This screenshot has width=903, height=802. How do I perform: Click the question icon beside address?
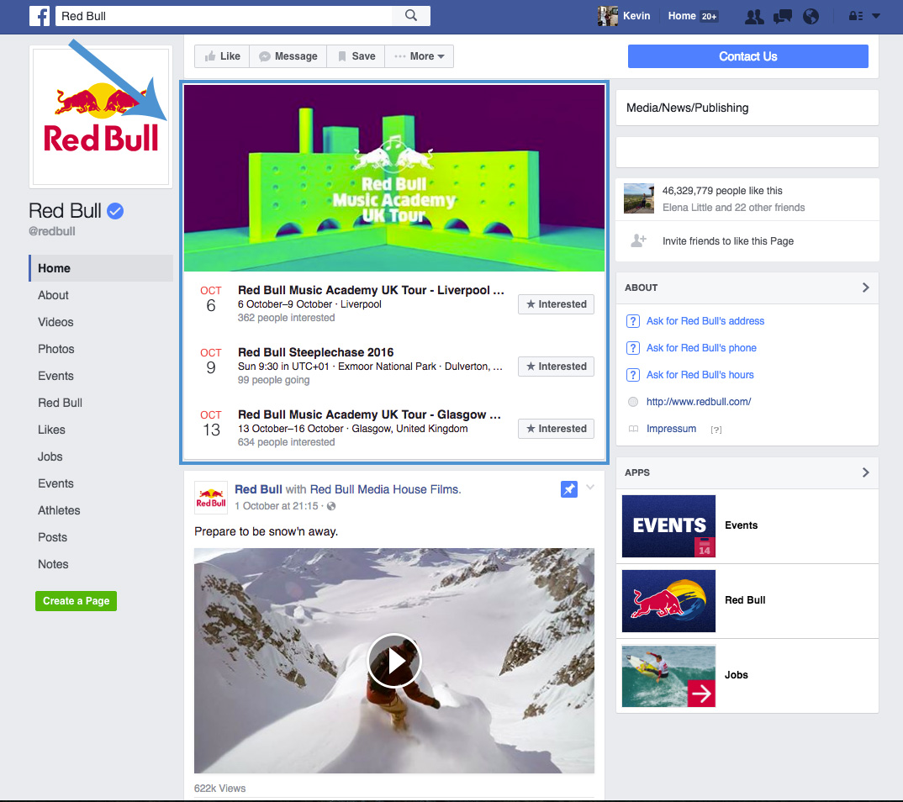click(x=633, y=321)
